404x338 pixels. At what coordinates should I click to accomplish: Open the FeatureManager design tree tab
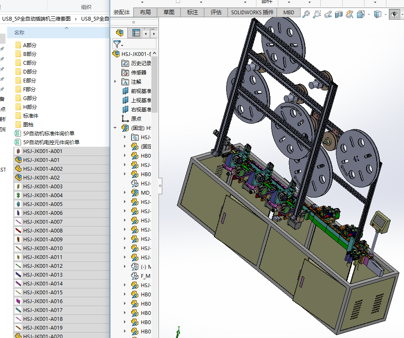[120, 33]
